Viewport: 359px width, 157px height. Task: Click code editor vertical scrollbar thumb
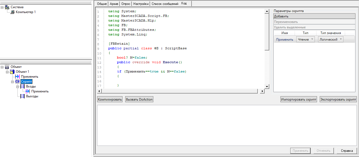pos(267,32)
